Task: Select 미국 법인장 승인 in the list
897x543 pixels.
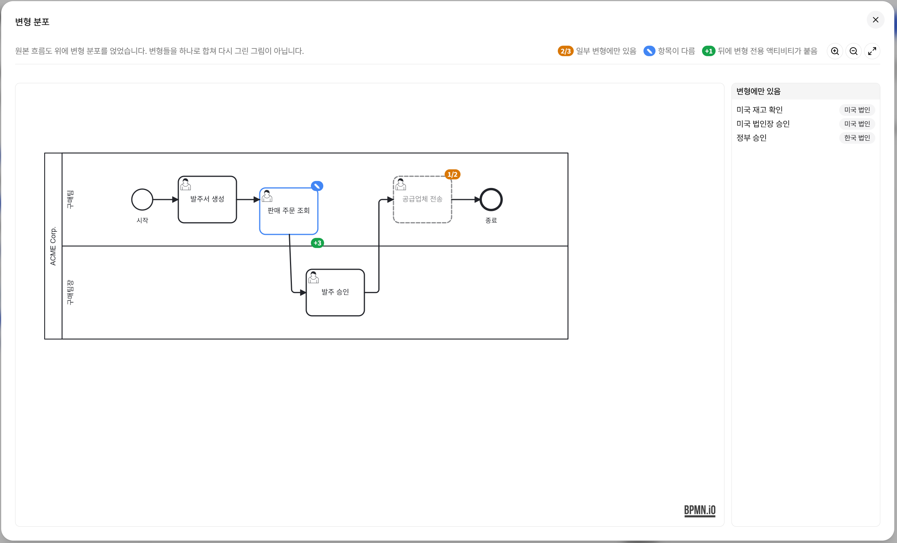Action: [806, 124]
